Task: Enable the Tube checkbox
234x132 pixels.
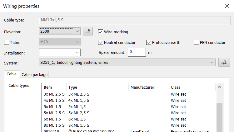Action: coord(7,43)
